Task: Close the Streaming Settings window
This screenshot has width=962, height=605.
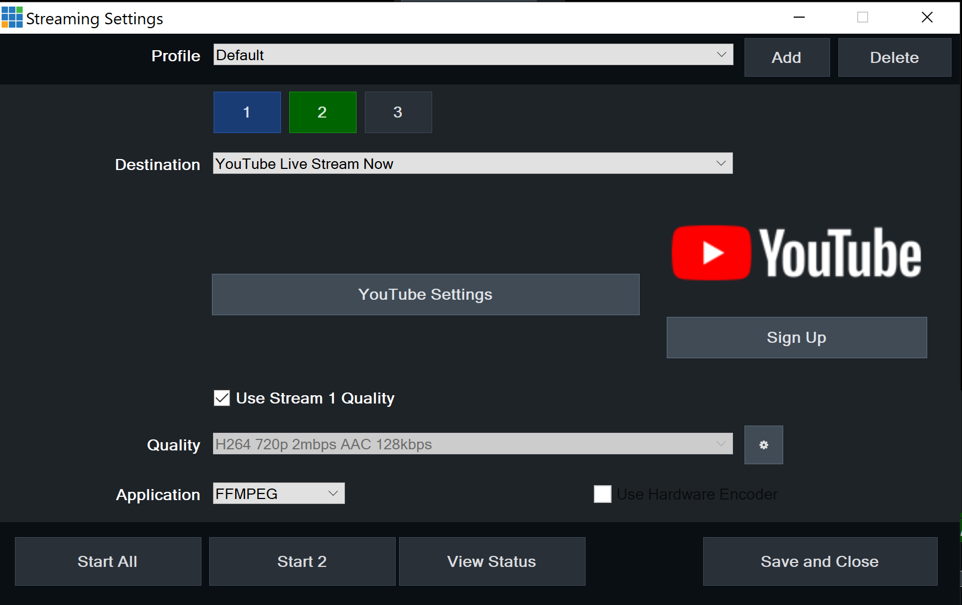Action: point(927,18)
